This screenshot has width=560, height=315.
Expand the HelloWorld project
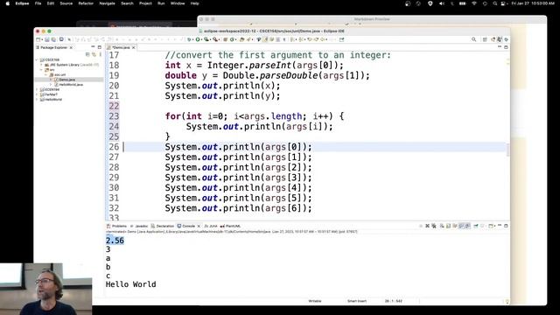click(x=38, y=100)
